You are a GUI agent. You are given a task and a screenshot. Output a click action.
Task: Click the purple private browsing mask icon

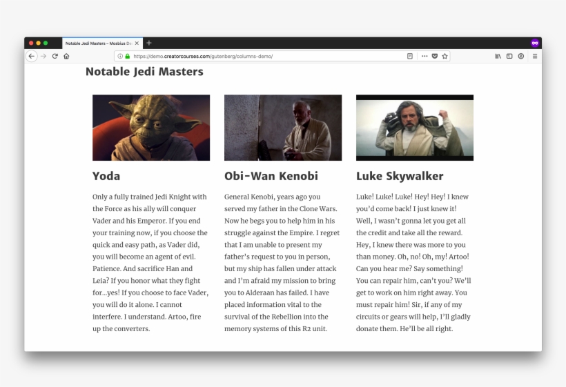pyautogui.click(x=535, y=43)
